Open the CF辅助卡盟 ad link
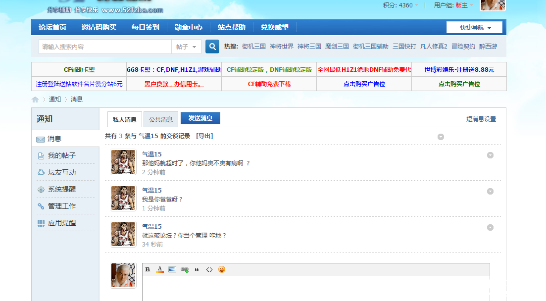The image size is (546, 301). (79, 70)
